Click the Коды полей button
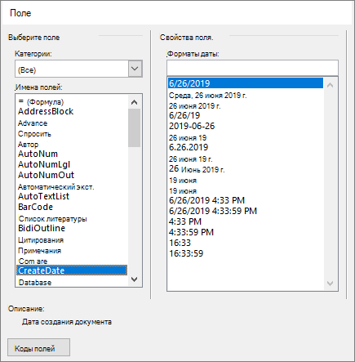This screenshot has width=355, height=362. point(38,347)
